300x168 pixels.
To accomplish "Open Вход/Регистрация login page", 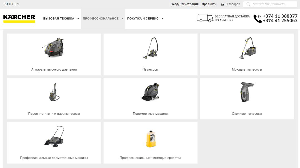I will coord(184,4).
